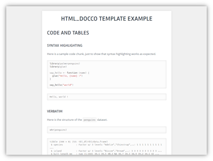Viewport: 213px width, 161px height.
Task: Click the library(palmerpenguins) code line
Action: click(x=65, y=64)
